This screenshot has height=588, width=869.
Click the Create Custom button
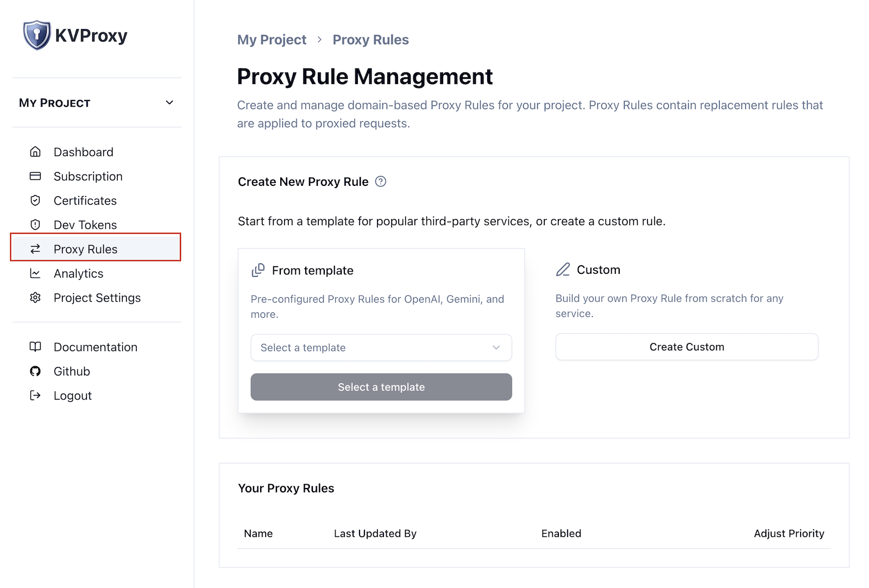tap(686, 347)
